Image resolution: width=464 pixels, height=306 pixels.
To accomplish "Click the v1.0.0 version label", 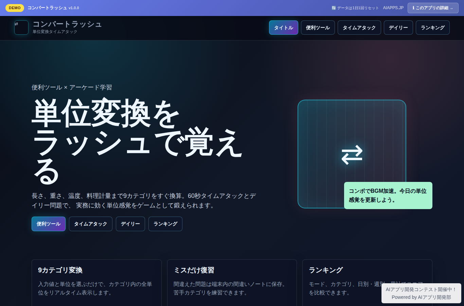I will [74, 8].
